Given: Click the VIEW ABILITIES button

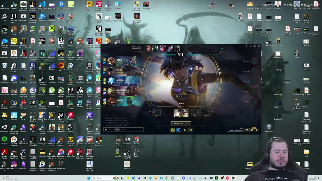Looking at the screenshot, I should [181, 123].
